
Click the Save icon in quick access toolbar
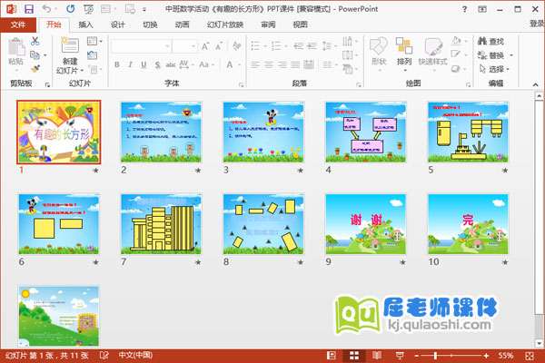[29, 9]
